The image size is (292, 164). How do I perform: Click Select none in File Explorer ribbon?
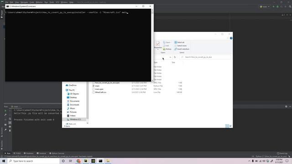point(180,46)
